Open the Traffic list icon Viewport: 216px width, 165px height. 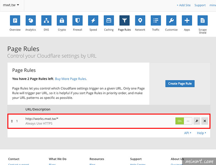(x=156, y=20)
